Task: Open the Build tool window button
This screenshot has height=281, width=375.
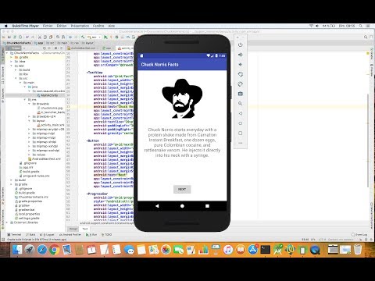Action: 30,234
